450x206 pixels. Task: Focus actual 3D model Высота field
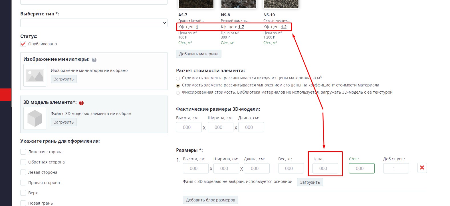pos(189,127)
